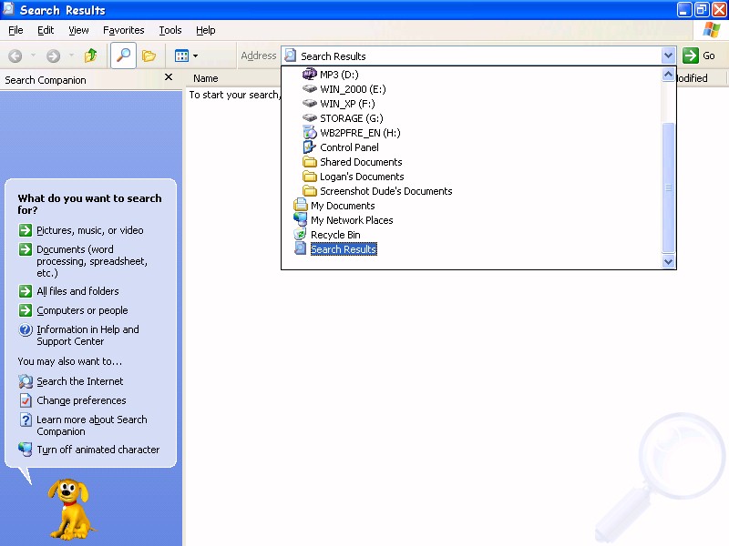The width and height of the screenshot is (729, 546).
Task: Open Change preferences link
Action: [81, 400]
